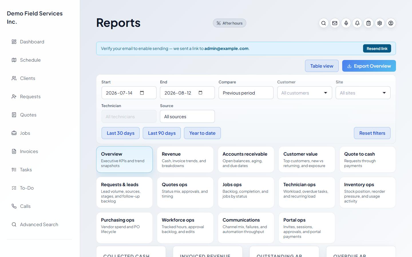
Task: Click the Quotes document icon in sidebar
Action: (14, 115)
